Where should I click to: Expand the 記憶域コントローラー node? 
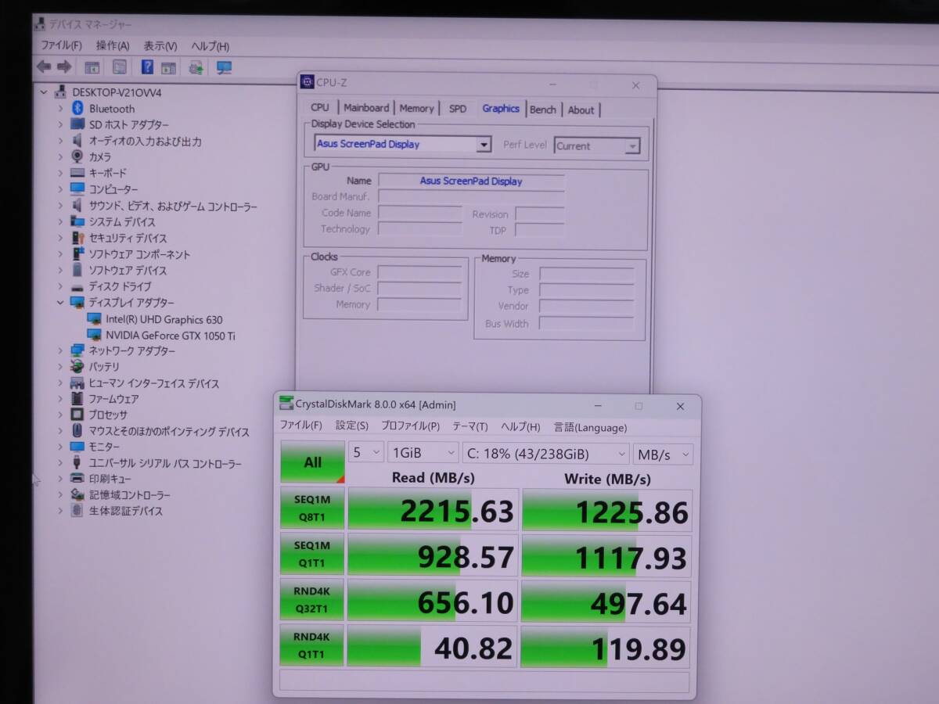point(60,495)
